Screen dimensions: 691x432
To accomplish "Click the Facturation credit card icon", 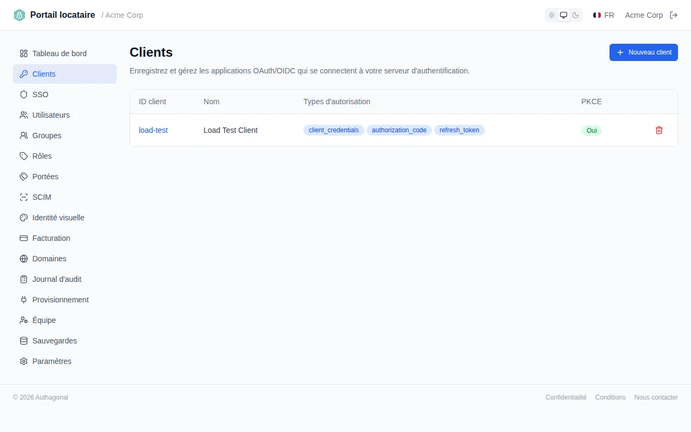I will [24, 238].
